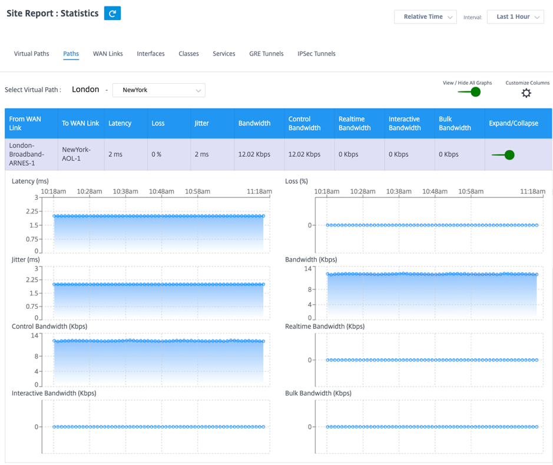Click the Control Bandwidth (Kbps) graph title
Screen dimensions: 553x465
pyautogui.click(x=49, y=327)
